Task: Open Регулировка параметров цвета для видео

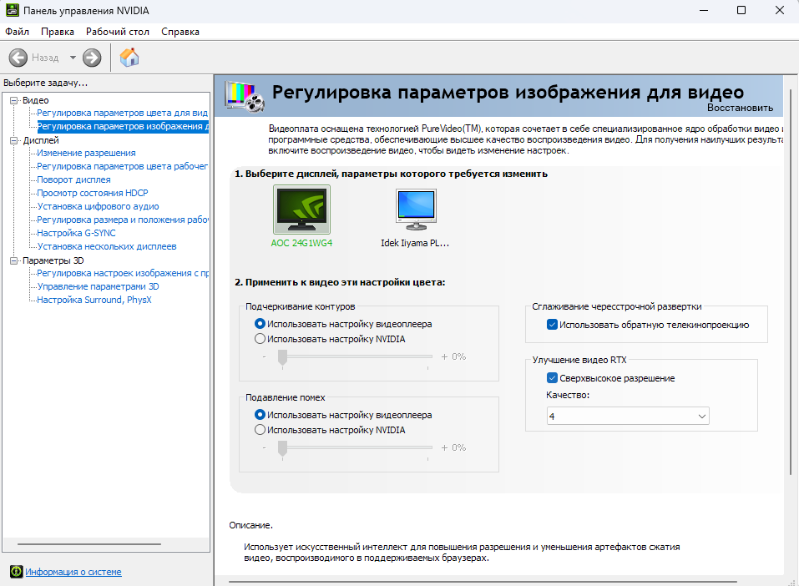Action: pyautogui.click(x=122, y=113)
